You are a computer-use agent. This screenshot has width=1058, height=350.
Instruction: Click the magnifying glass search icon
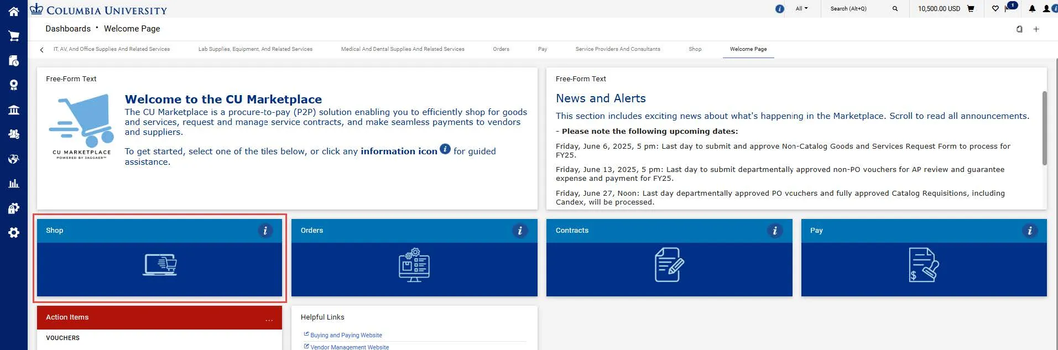(895, 9)
